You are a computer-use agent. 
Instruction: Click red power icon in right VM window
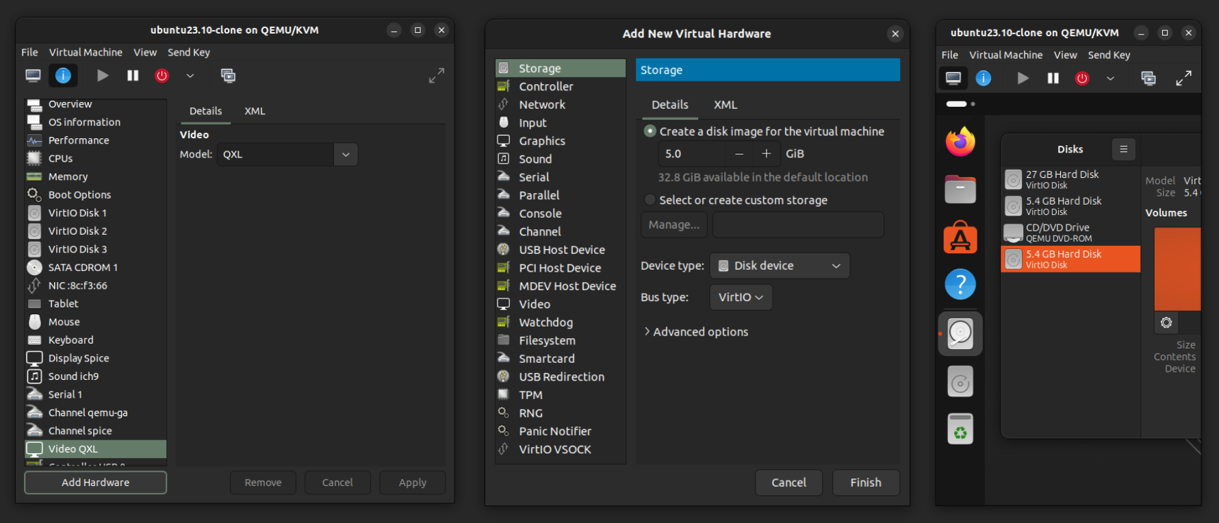[1082, 78]
